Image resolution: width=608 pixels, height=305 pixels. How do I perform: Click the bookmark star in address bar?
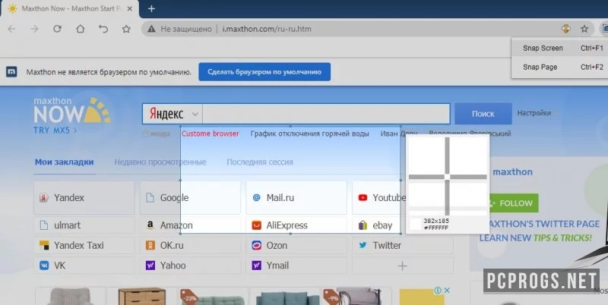[584, 29]
